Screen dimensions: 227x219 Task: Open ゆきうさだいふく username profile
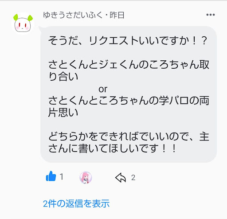point(73,15)
